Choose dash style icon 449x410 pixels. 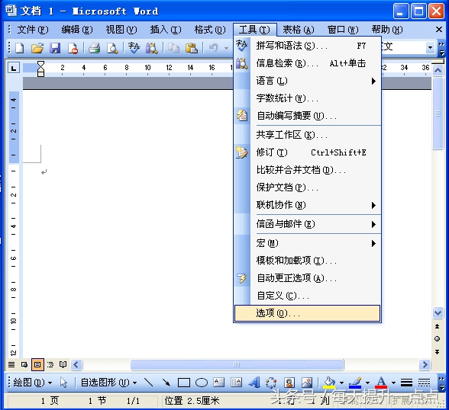pyautogui.click(x=424, y=383)
